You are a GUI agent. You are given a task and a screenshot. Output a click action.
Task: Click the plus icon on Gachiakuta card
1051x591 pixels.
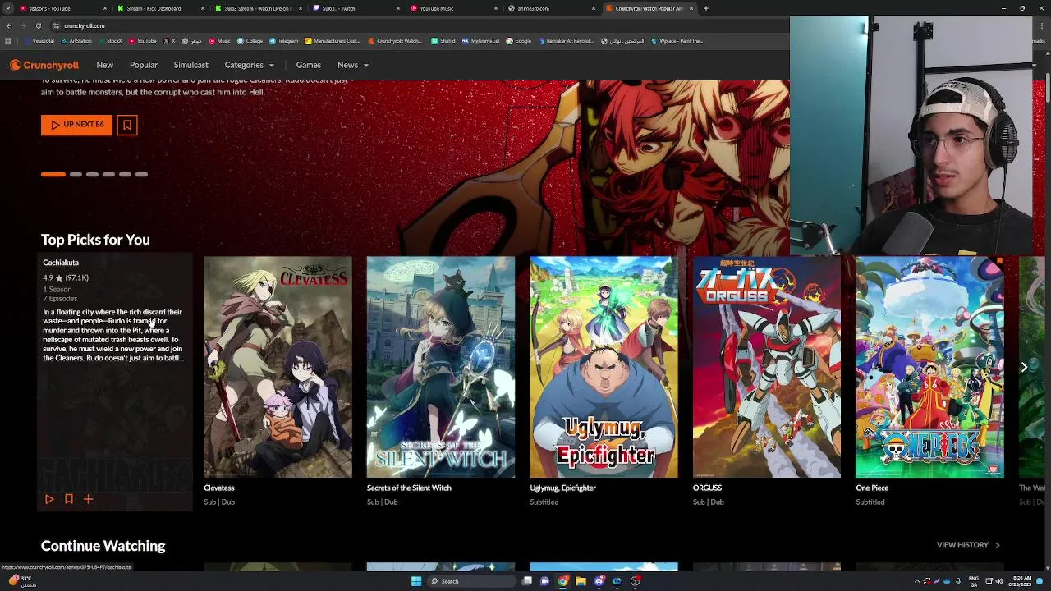coord(88,499)
